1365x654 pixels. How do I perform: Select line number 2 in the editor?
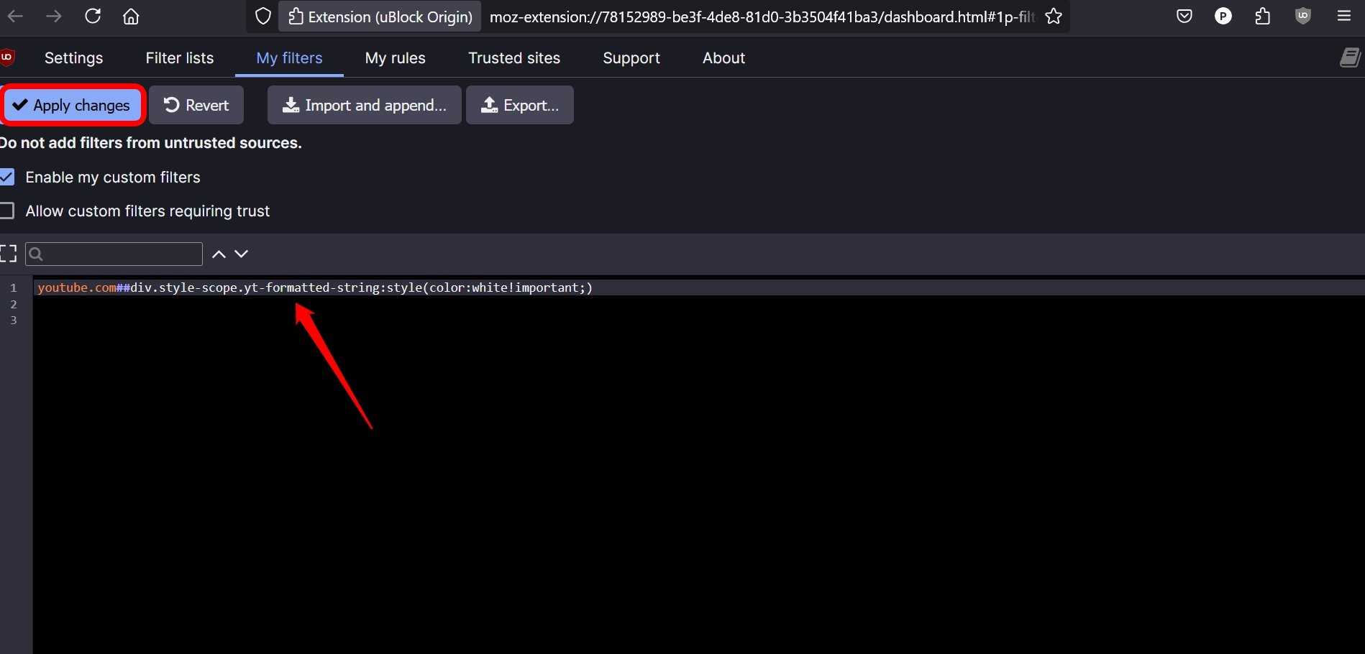[13, 304]
